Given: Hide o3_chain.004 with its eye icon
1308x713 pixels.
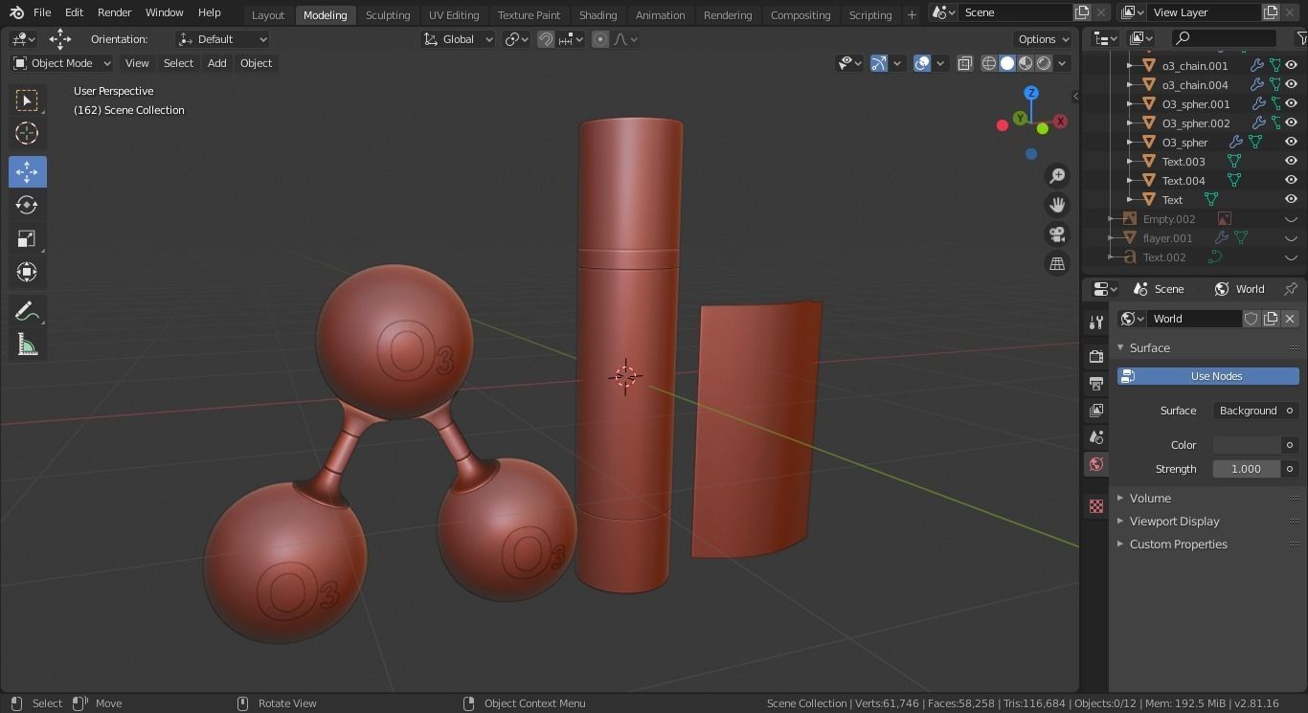Looking at the screenshot, I should (x=1291, y=85).
